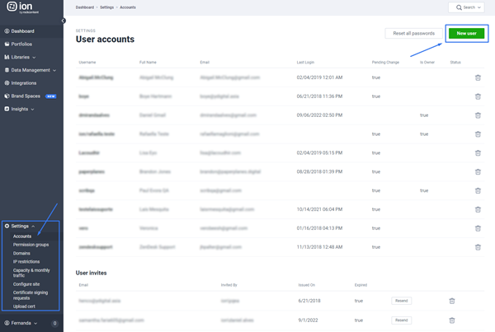
Task: Collapse the Settings section
Action: click(22, 226)
